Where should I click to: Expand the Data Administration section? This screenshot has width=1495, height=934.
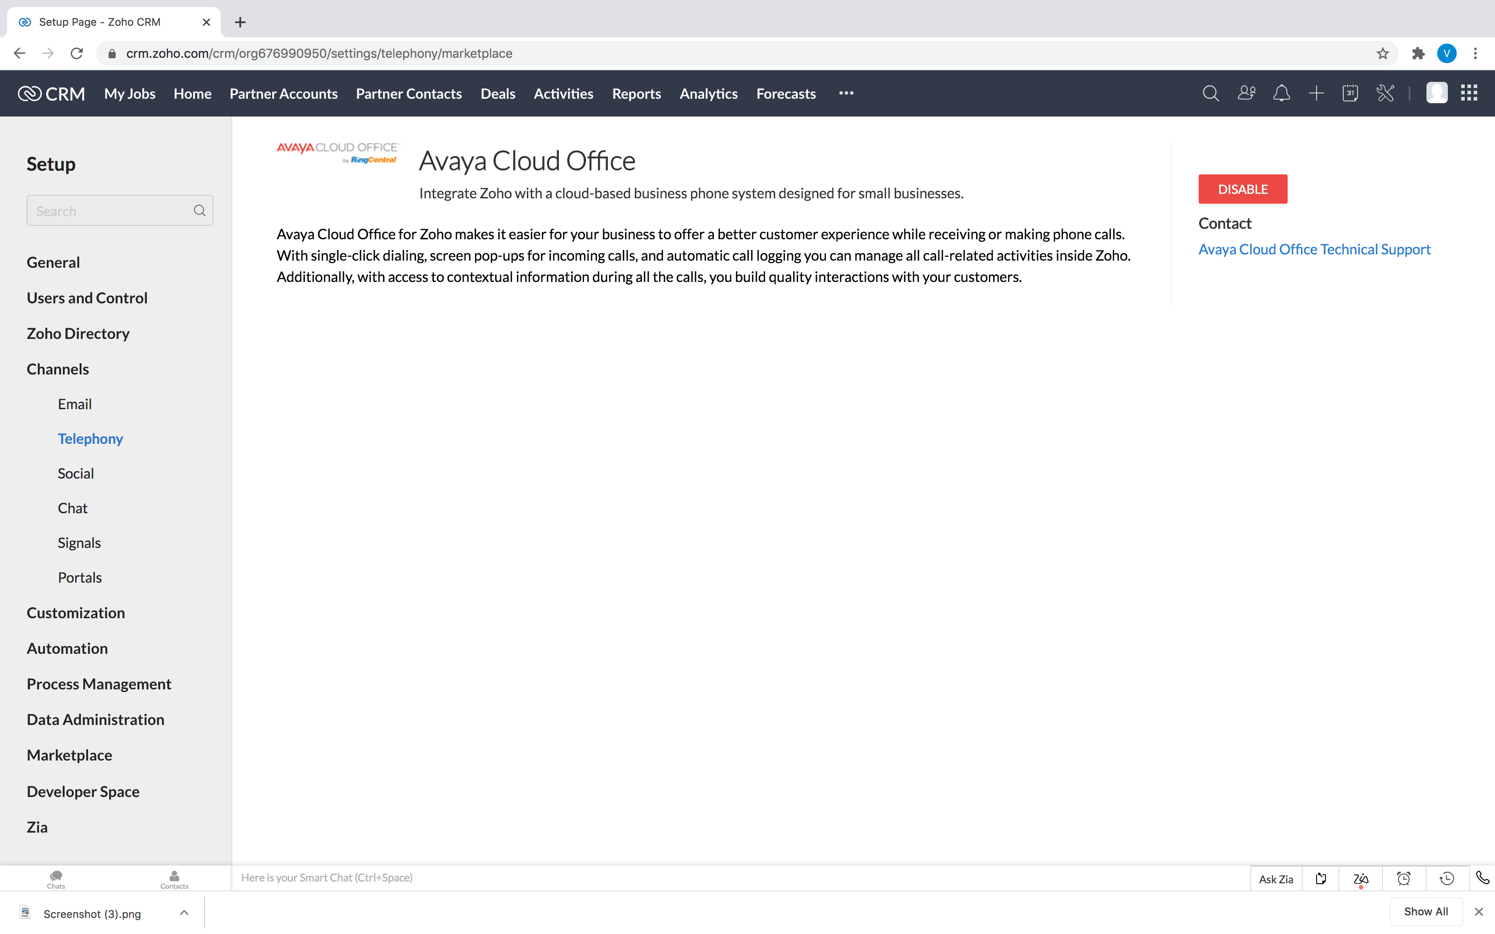[95, 720]
